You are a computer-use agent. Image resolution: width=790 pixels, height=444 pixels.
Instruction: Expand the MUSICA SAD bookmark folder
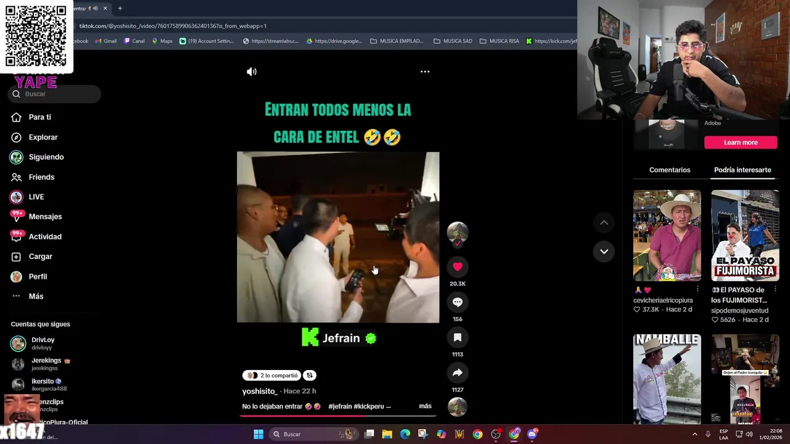453,41
